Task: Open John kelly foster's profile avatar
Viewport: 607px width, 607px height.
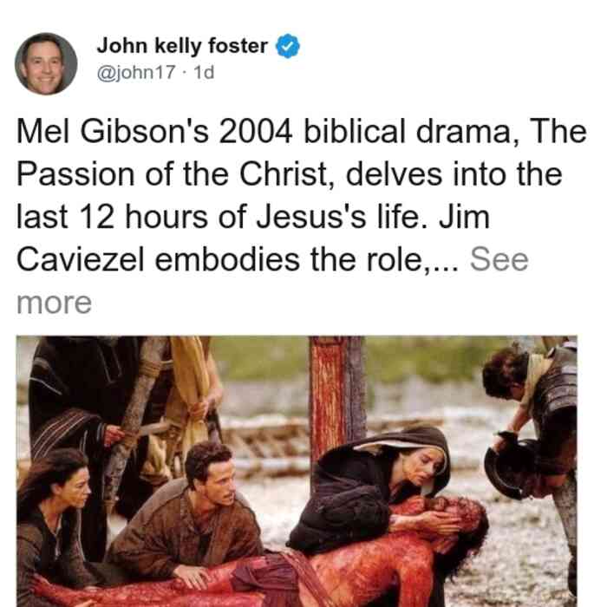Action: tap(46, 64)
